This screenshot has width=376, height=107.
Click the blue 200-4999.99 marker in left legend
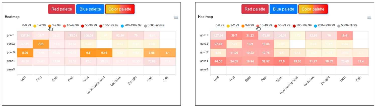click(122, 26)
